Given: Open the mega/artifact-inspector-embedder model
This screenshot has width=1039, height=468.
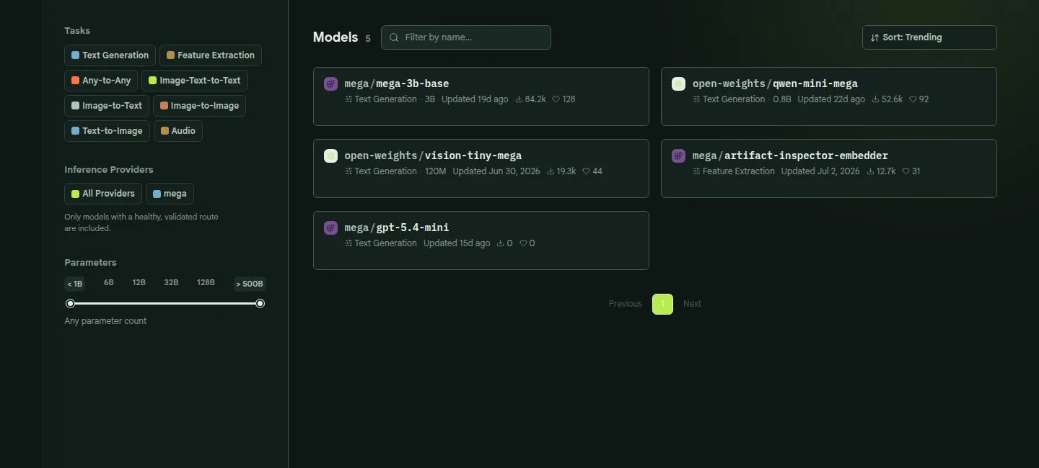Looking at the screenshot, I should pos(829,168).
